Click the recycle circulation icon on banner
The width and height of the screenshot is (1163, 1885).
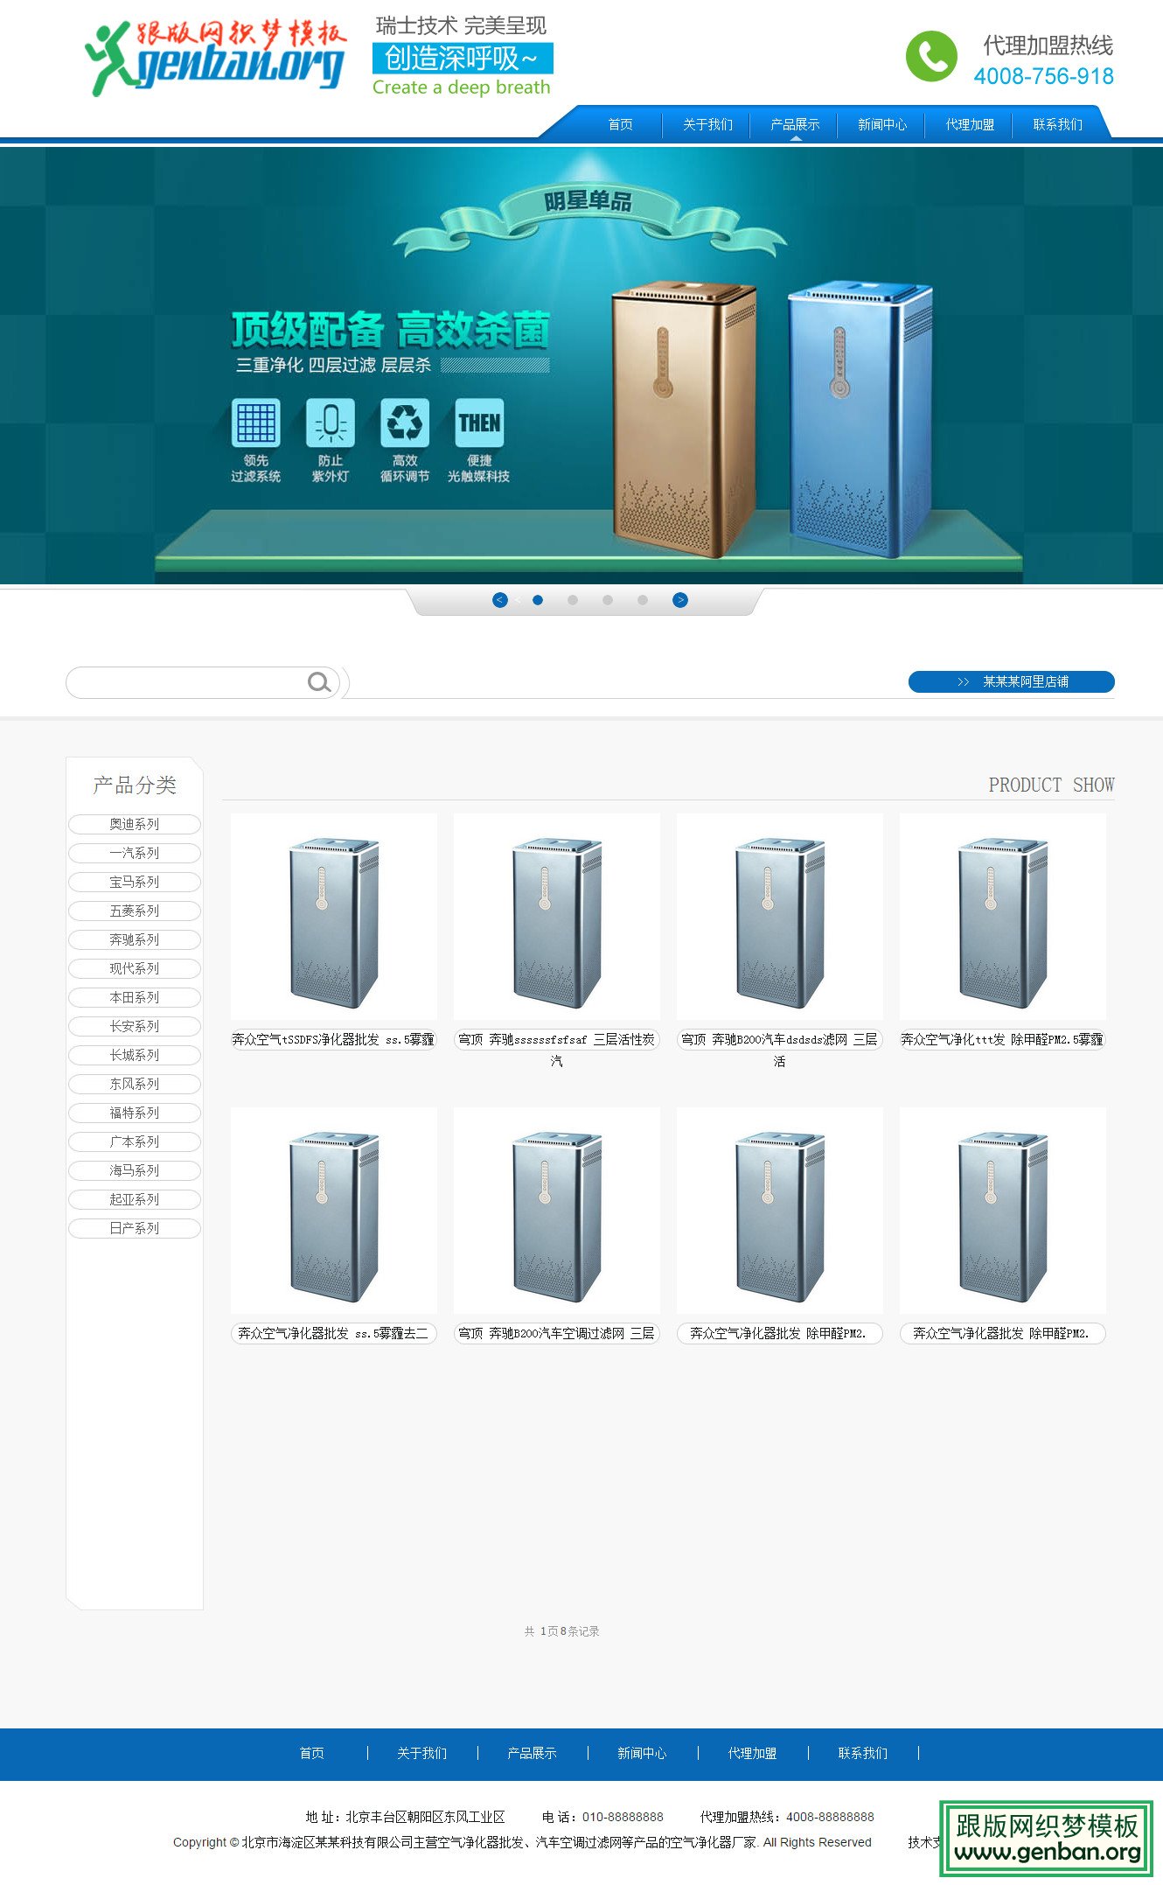[404, 423]
